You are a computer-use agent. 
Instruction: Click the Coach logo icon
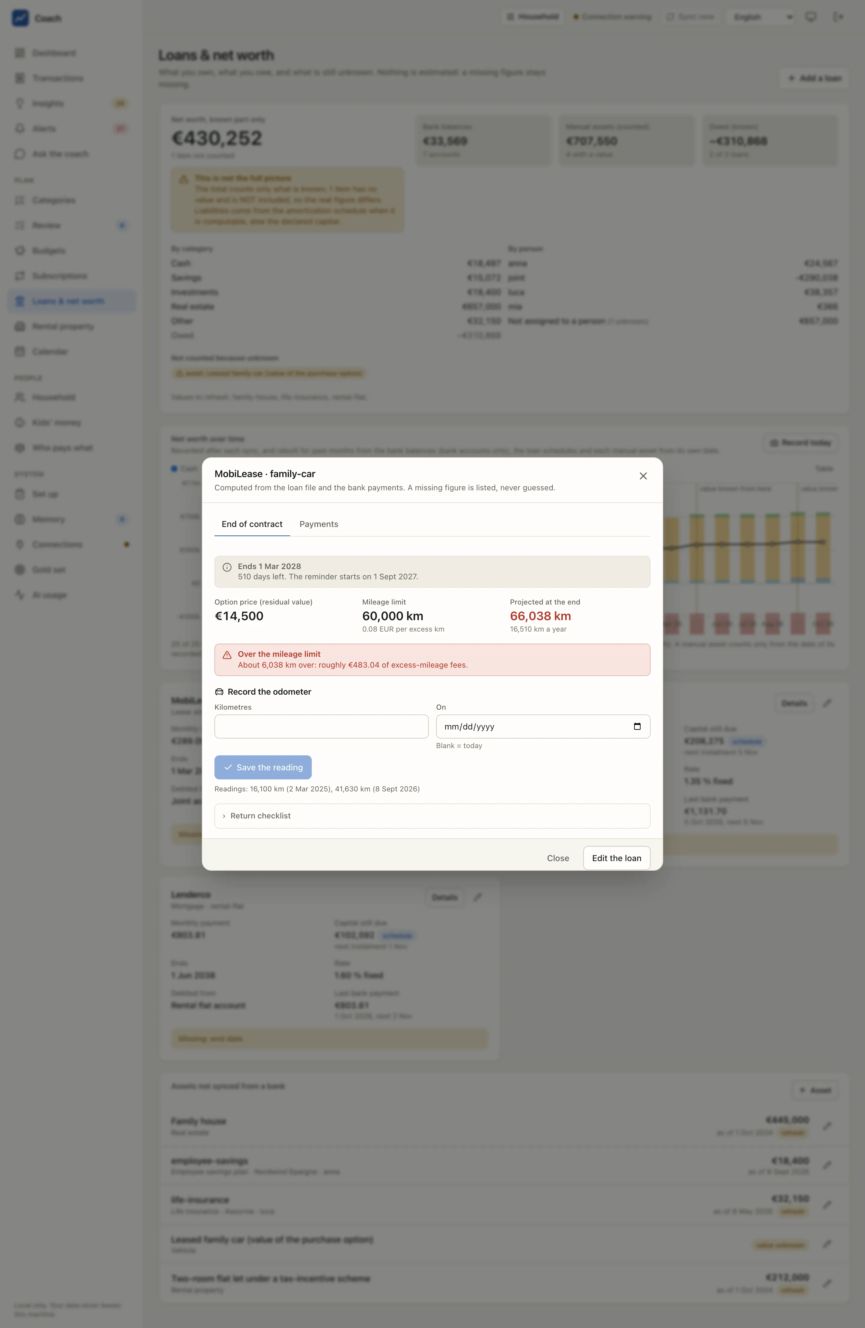click(20, 18)
